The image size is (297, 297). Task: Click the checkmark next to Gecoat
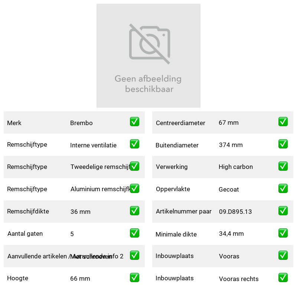pos(283,189)
